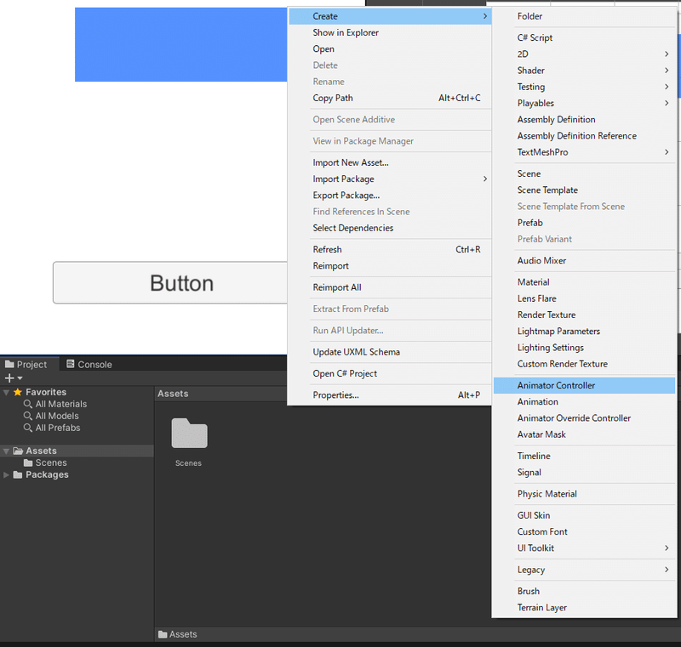Viewport: 681px width, 647px height.
Task: Click the folder icon in bottom Assets path bar
Action: 163,634
